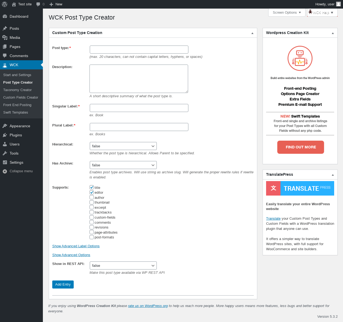Image resolution: width=343 pixels, height=322 pixels.
Task: Show Advanced Label Options link
Action: (76, 246)
